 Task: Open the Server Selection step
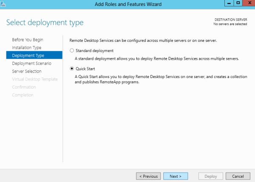coord(27,71)
